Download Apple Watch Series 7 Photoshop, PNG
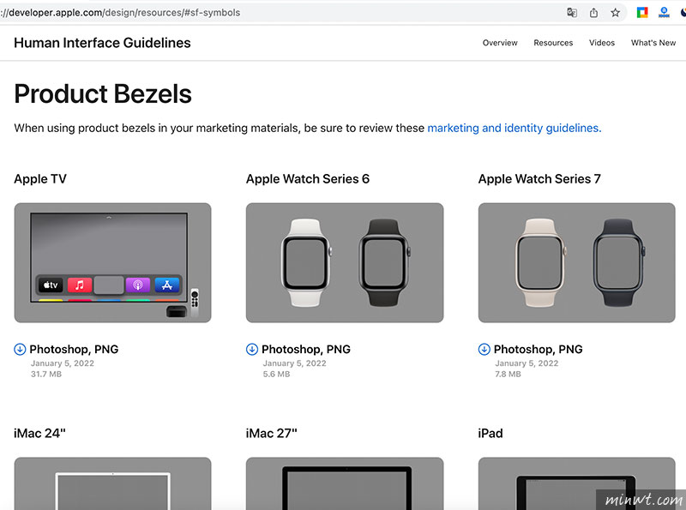686x510 pixels. pos(538,349)
